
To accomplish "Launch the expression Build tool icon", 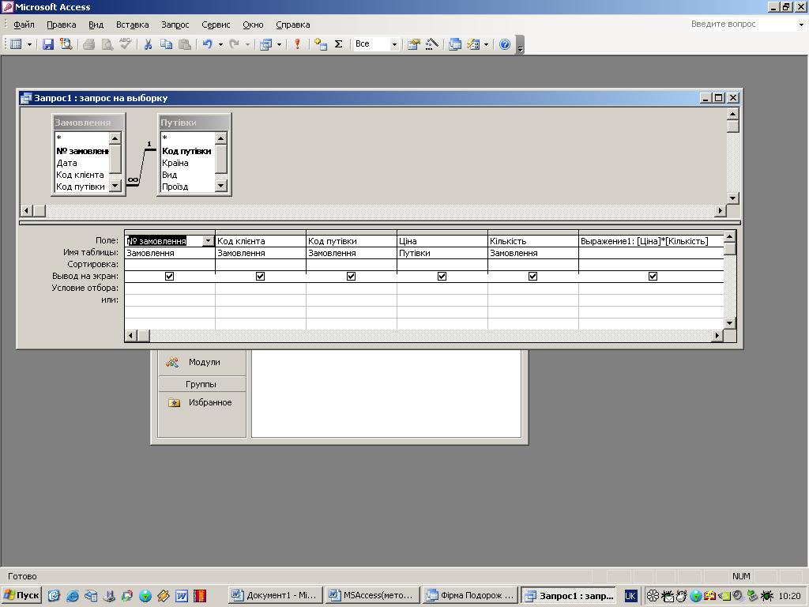I will coord(431,44).
